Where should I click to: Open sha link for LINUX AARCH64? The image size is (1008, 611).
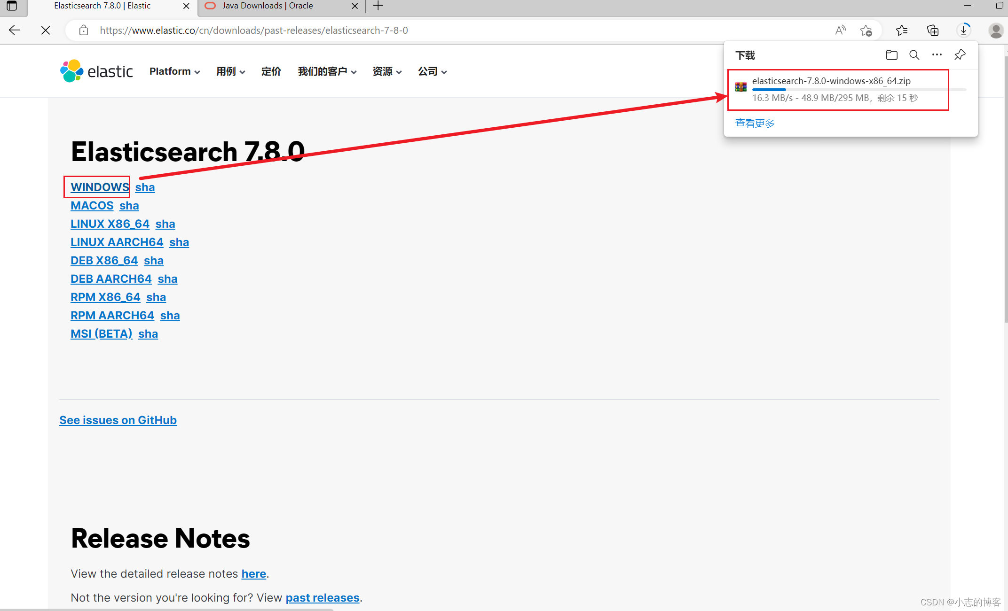tap(179, 242)
